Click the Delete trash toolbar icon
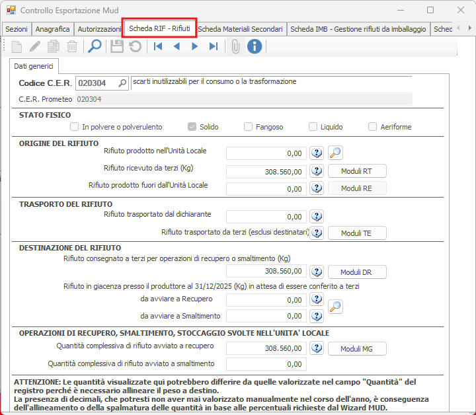476x415 pixels. [x=72, y=47]
